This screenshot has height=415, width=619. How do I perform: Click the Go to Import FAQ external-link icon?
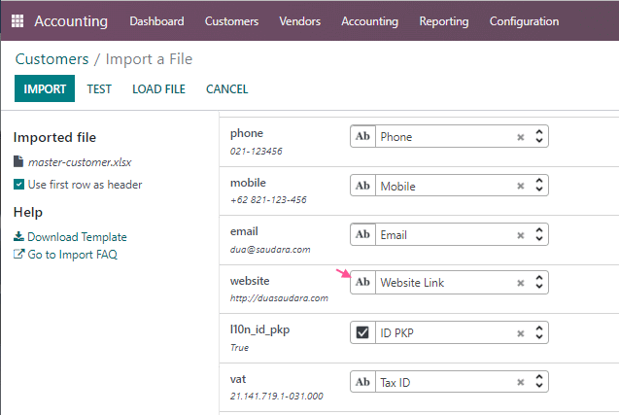(18, 254)
